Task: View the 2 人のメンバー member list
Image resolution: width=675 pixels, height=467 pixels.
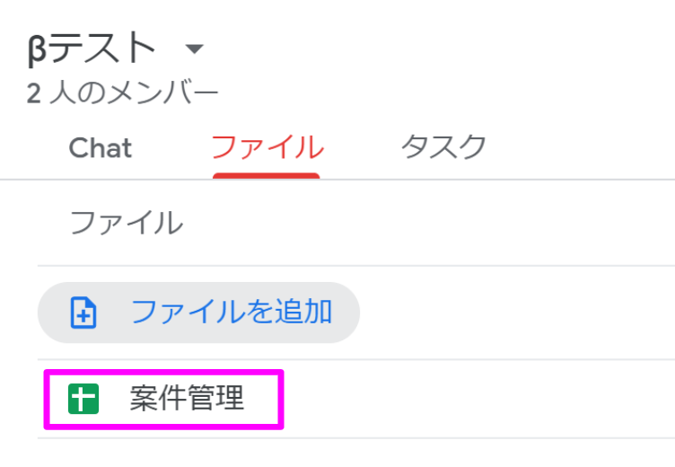Action: 123,93
